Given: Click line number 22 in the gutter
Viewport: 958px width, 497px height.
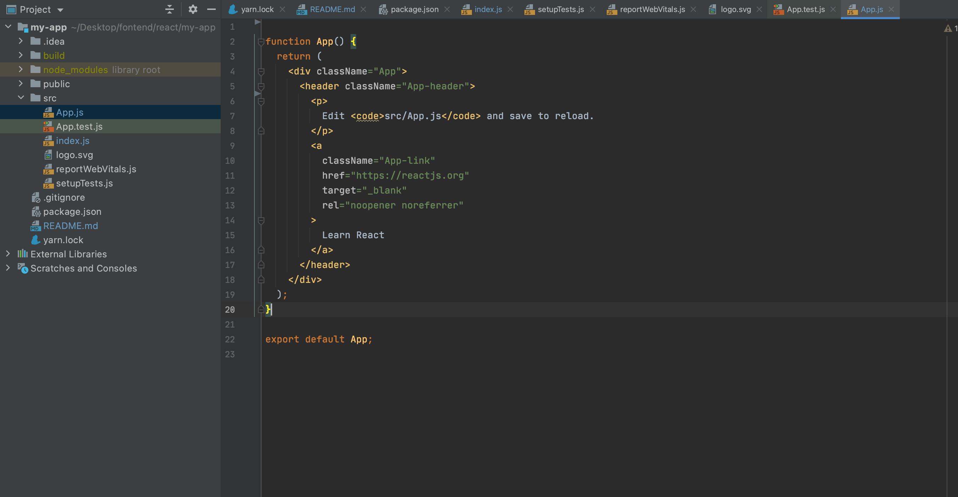Looking at the screenshot, I should [x=230, y=339].
